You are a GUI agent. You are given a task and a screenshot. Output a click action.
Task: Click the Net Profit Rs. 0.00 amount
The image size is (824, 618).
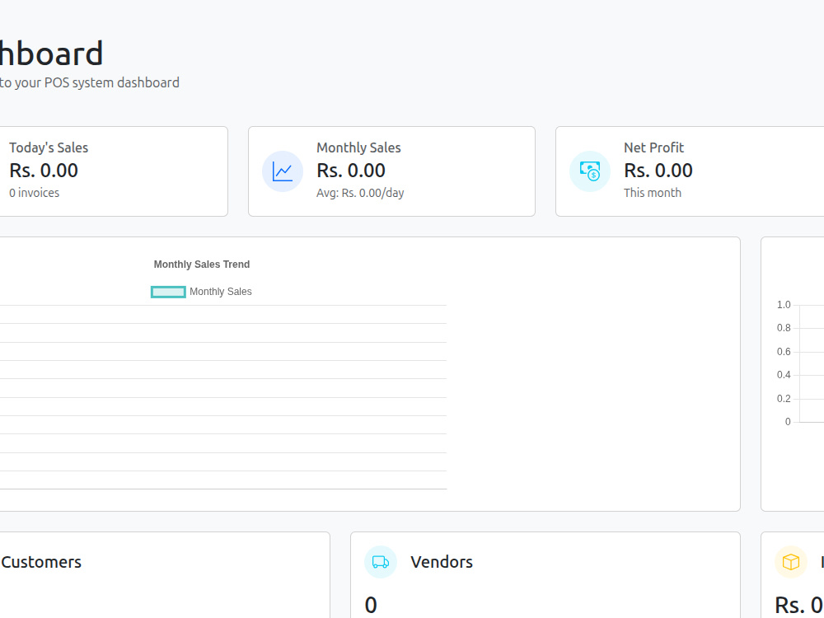pyautogui.click(x=658, y=171)
